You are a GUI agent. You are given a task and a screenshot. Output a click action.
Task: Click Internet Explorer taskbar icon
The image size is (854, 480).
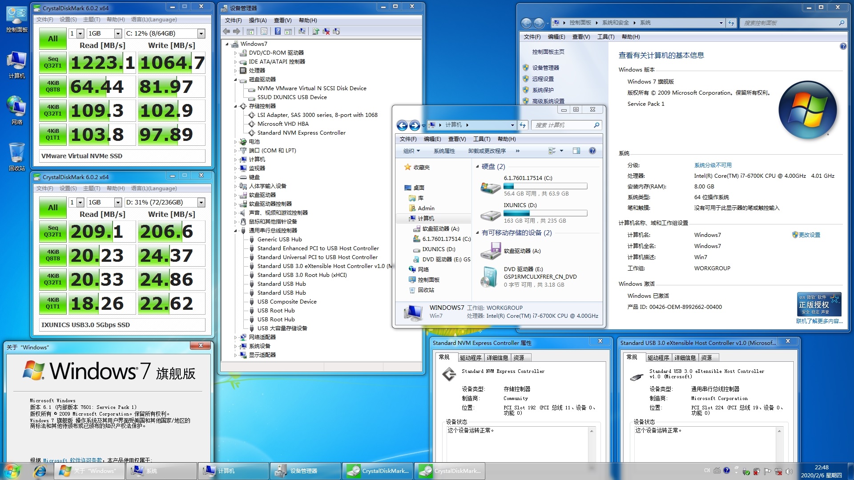pyautogui.click(x=40, y=471)
